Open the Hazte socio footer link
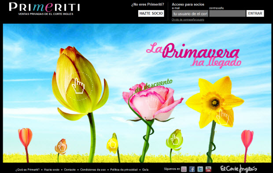The width and height of the screenshot is (273, 173). click(52, 169)
